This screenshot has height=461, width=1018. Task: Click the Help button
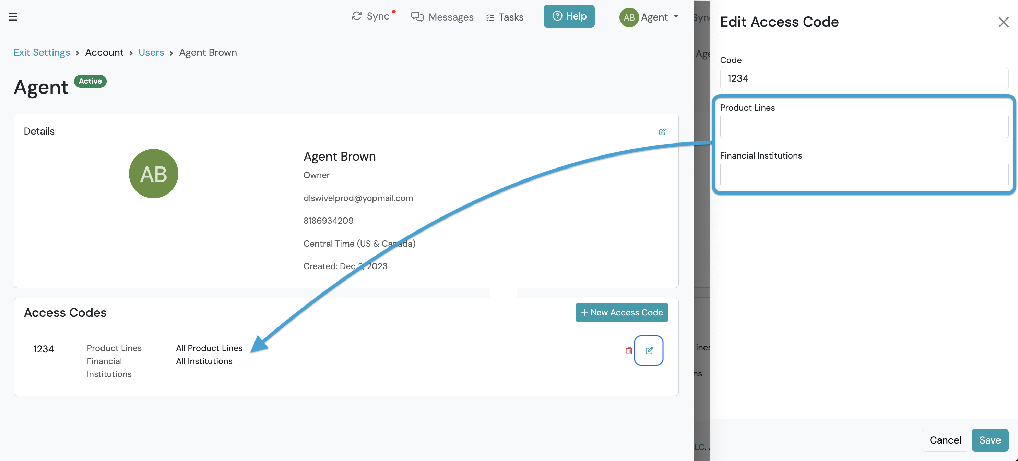pos(569,16)
